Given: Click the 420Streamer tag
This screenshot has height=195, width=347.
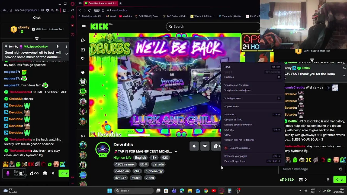Looking at the screenshot, I should tap(125, 164).
